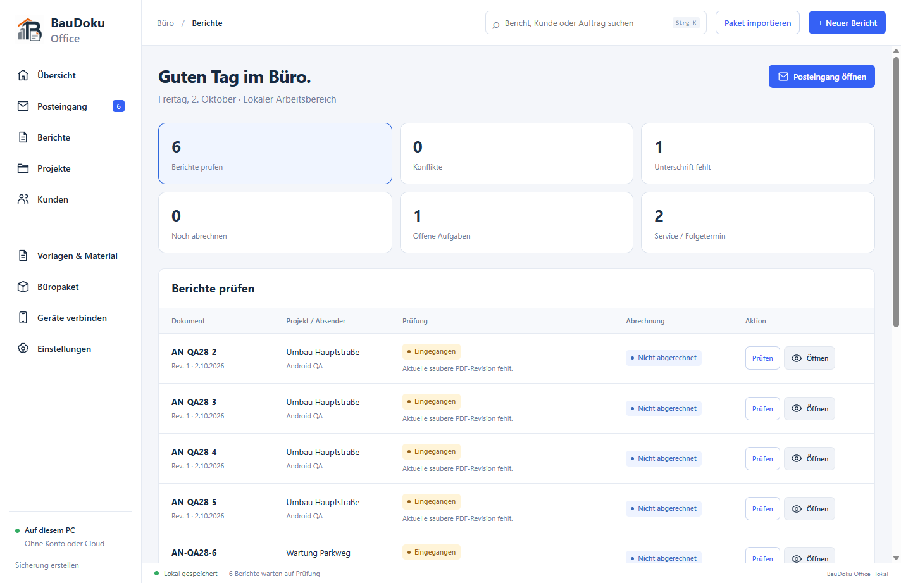
Task: Click the Vorlagen & Material document icon
Action: pos(23,256)
